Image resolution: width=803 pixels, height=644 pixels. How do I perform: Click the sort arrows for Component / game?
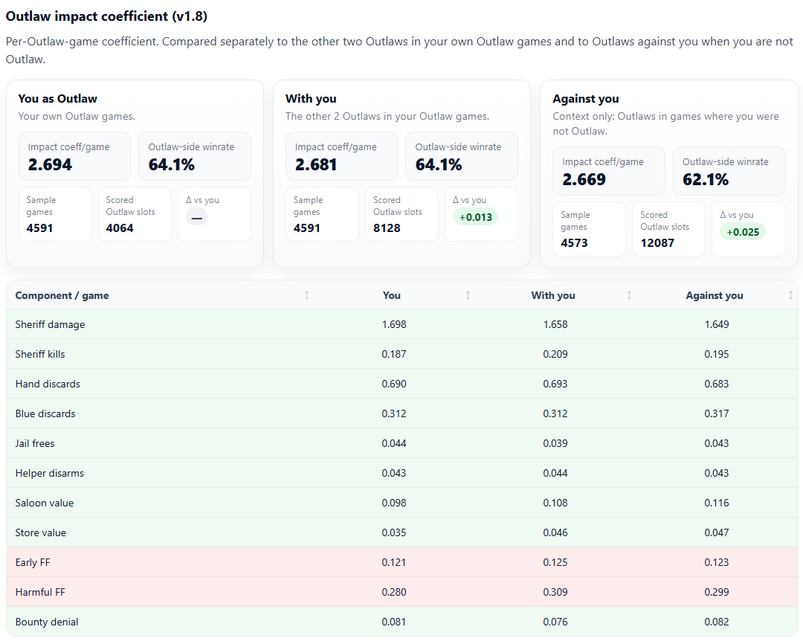307,295
